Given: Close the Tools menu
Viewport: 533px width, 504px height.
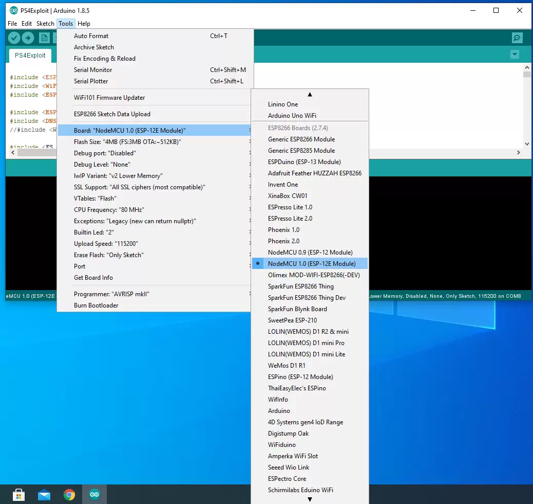Looking at the screenshot, I should pyautogui.click(x=66, y=24).
